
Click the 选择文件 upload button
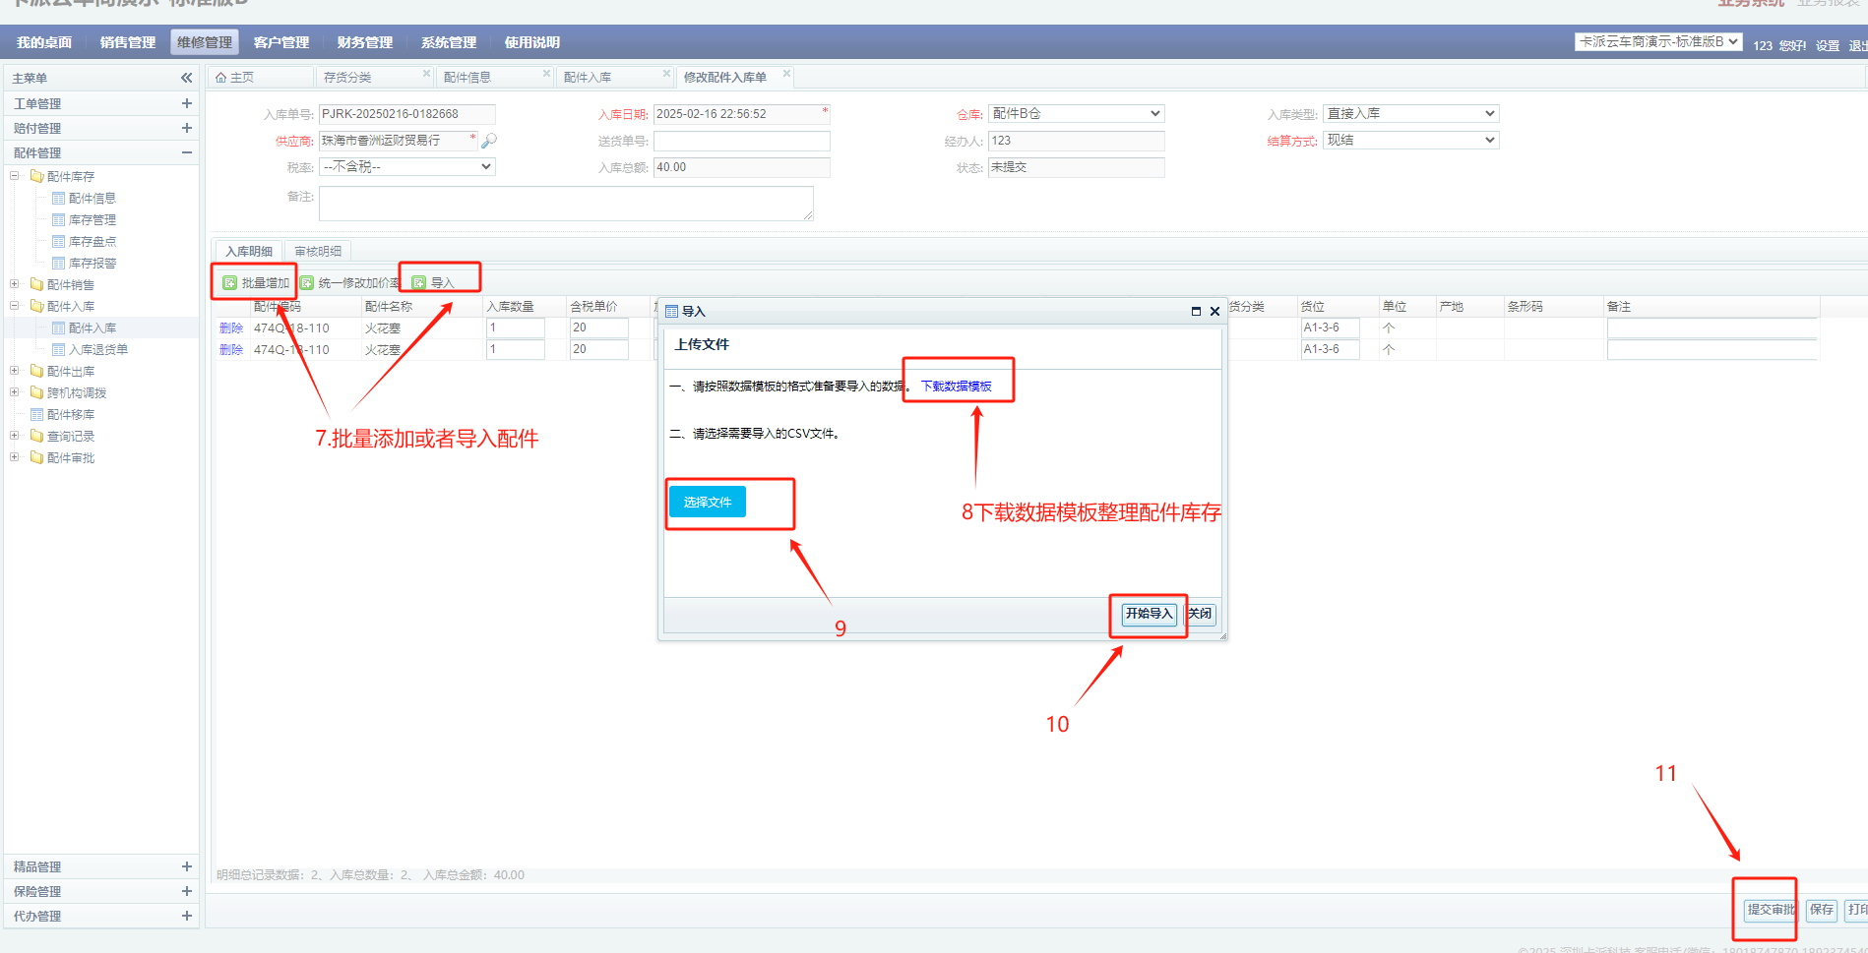(707, 502)
